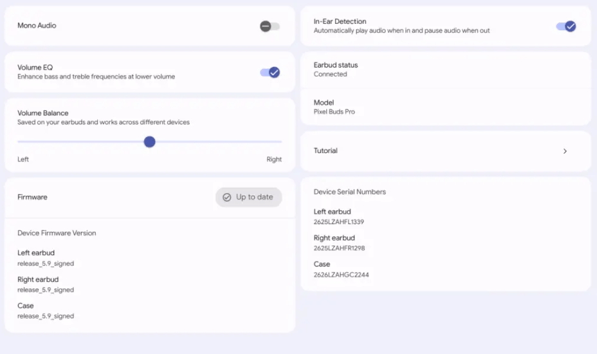Click the Volume EQ description text
597x354 pixels.
click(x=96, y=77)
